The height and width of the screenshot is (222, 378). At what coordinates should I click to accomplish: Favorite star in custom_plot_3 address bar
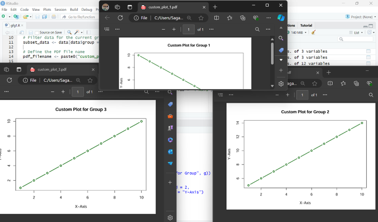pyautogui.click(x=90, y=80)
